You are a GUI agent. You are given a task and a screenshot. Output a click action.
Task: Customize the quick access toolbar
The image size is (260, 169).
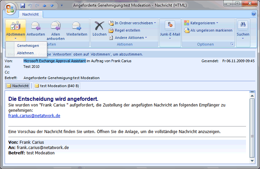tap(62, 5)
